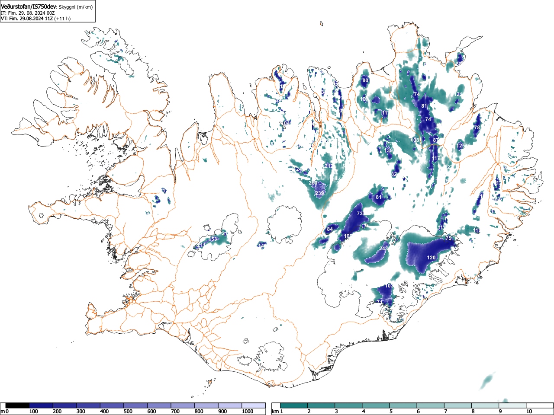This screenshot has height=415, width=554.
Task: Click the '239' visibility value on map
Action: (x=320, y=193)
